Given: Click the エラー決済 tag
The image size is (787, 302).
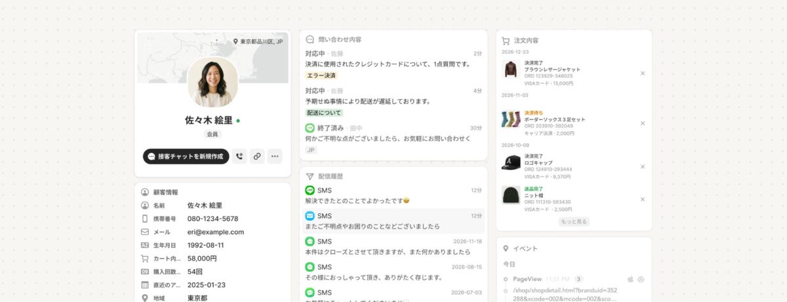Looking at the screenshot, I should tap(322, 75).
